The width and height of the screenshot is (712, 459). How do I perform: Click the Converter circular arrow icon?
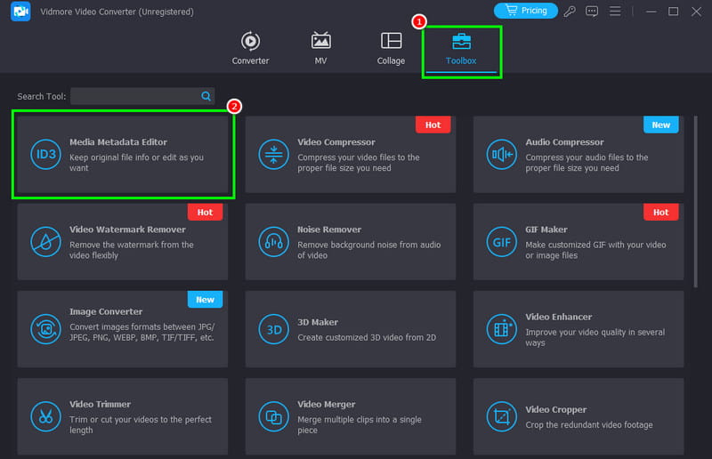250,41
